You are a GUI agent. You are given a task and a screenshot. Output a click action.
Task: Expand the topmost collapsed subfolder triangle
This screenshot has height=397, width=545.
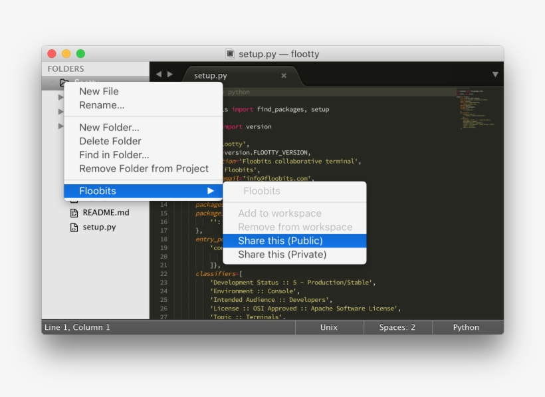(60, 97)
